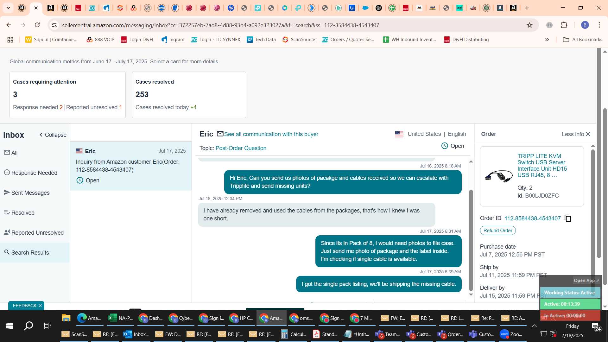Open order 112-8584438-4543407 link
Viewport: 608px width, 342px height.
(532, 218)
